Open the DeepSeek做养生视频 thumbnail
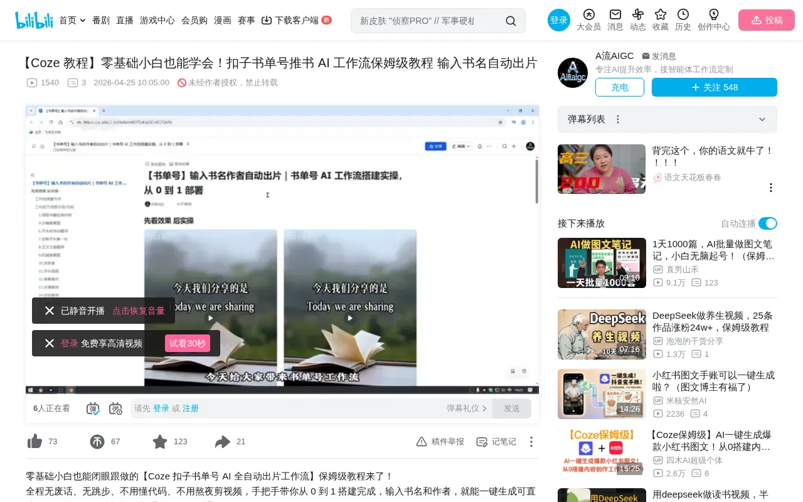The image size is (803, 502). click(x=602, y=334)
